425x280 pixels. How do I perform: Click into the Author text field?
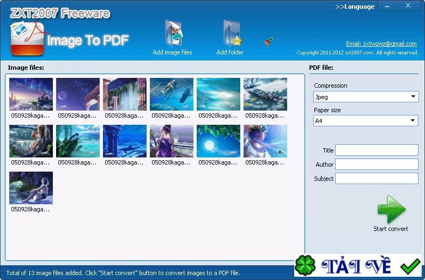[x=377, y=165]
